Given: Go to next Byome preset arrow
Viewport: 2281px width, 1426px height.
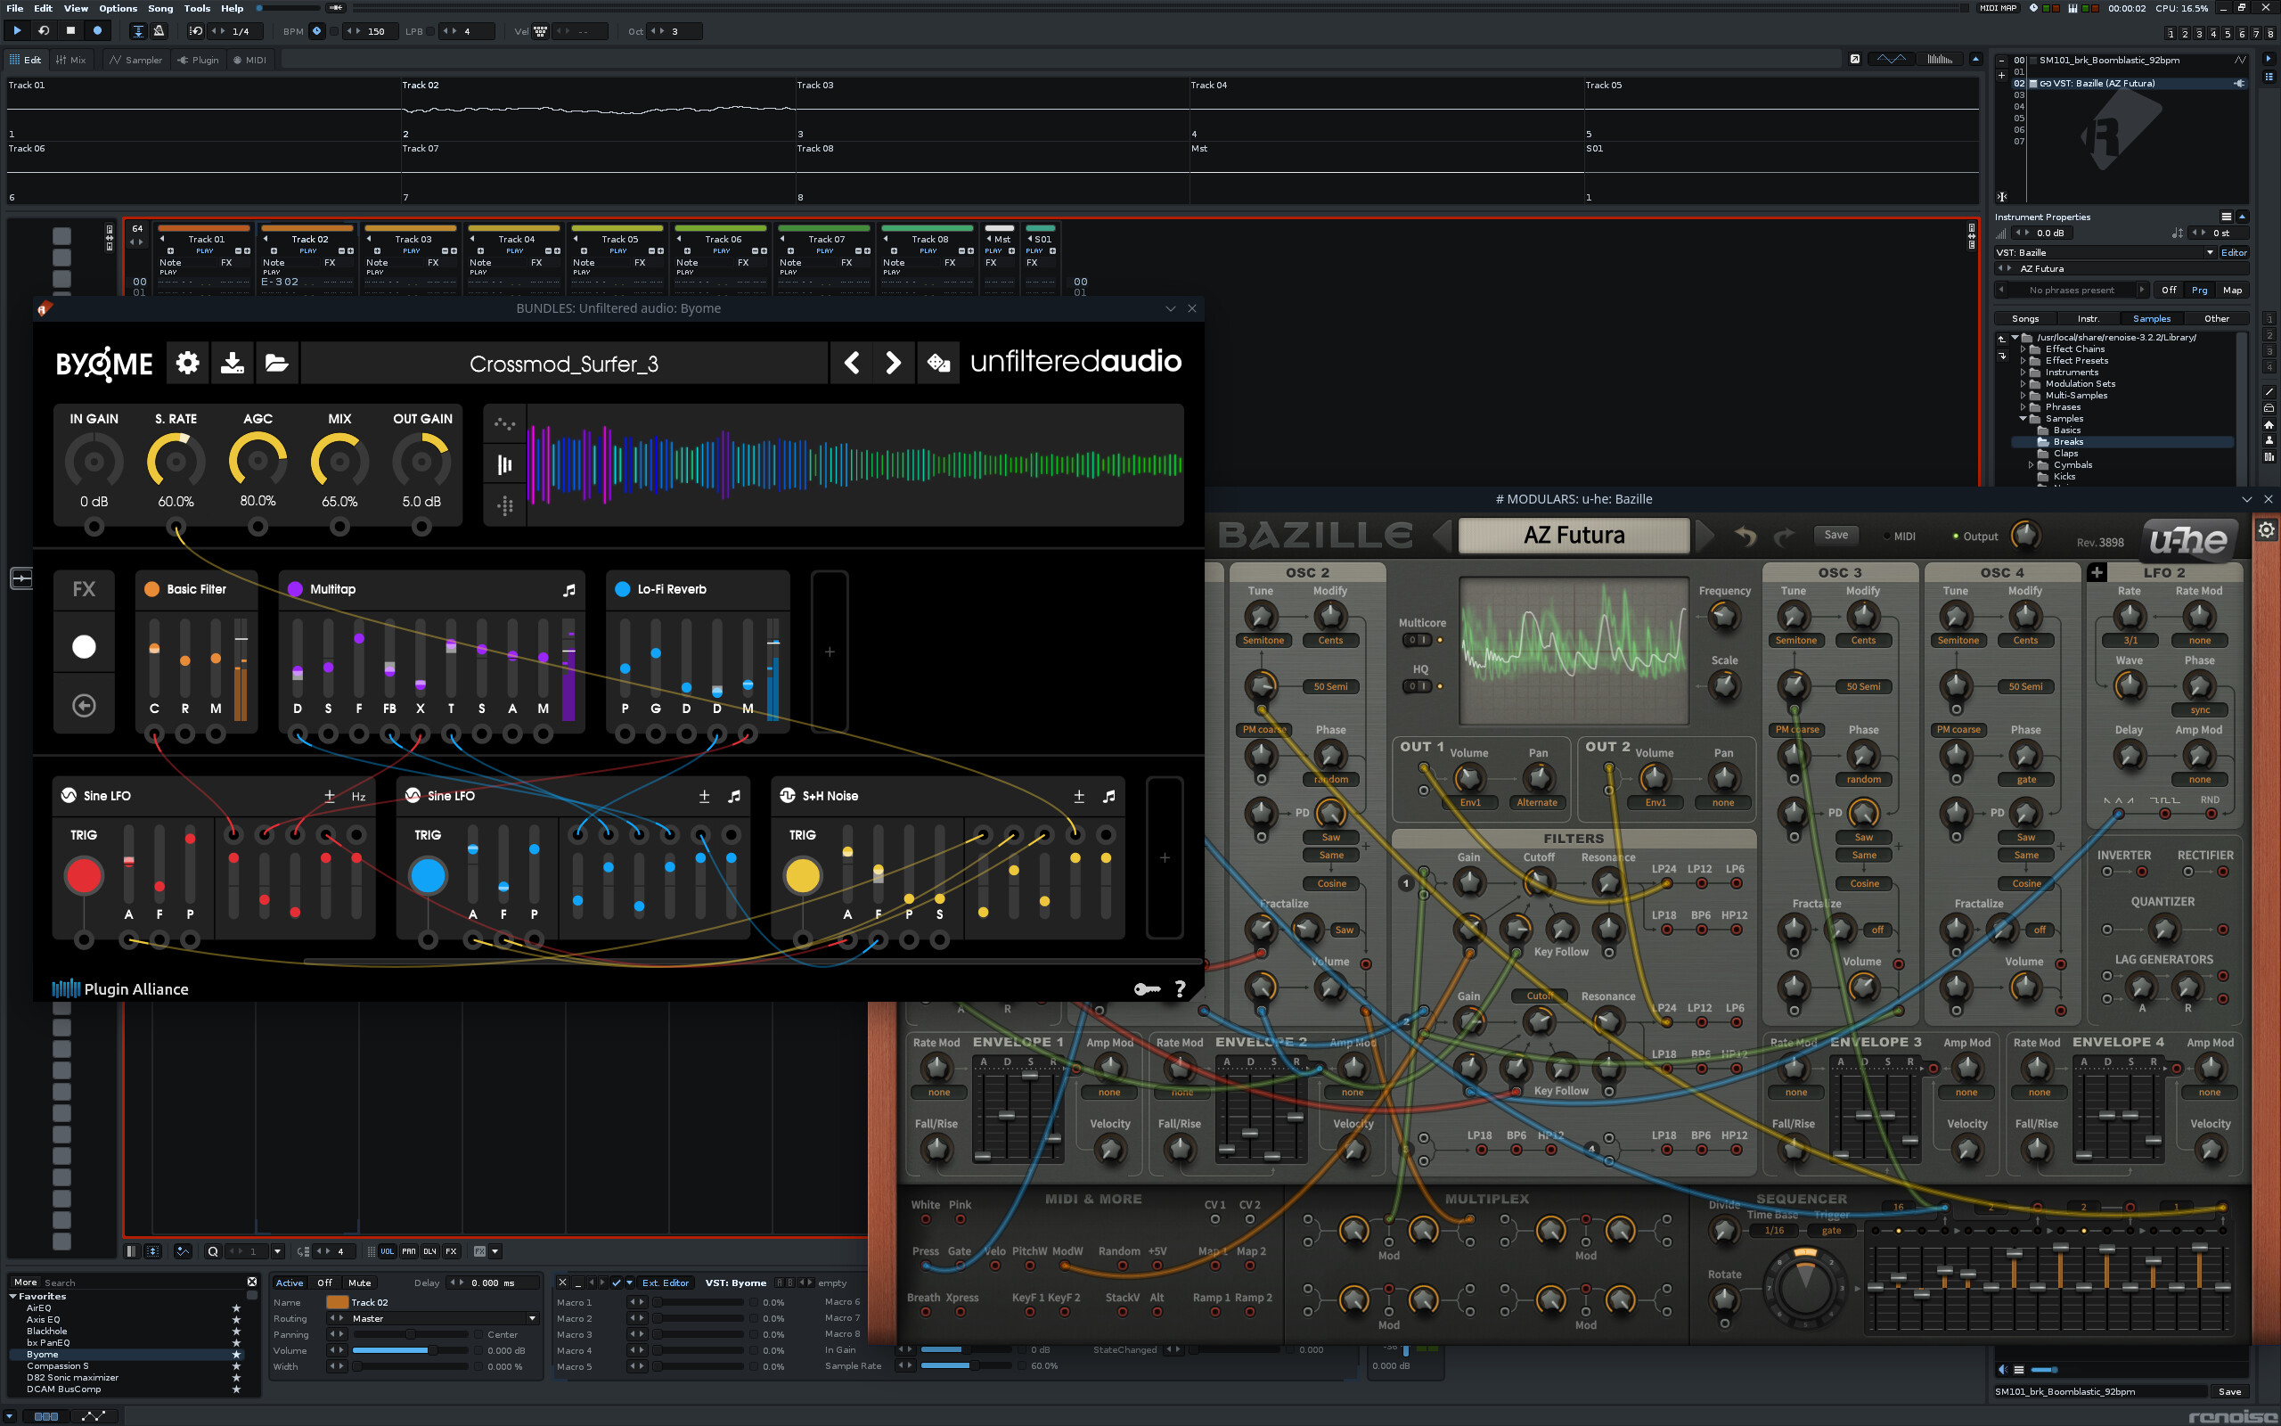Looking at the screenshot, I should (x=894, y=363).
